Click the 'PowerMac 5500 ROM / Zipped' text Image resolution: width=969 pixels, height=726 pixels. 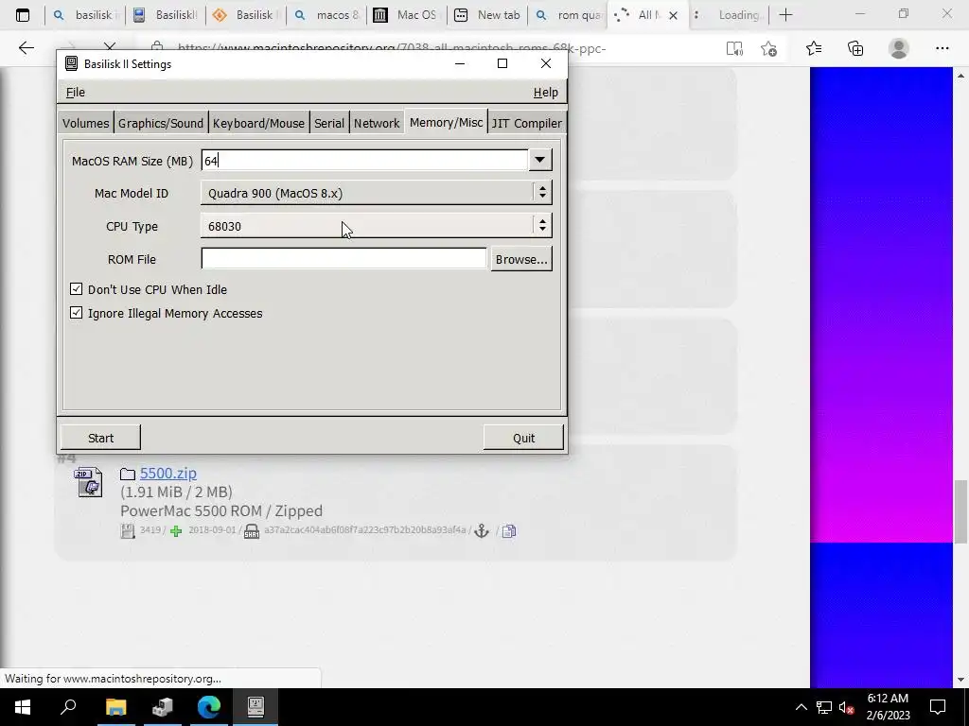pos(221,511)
